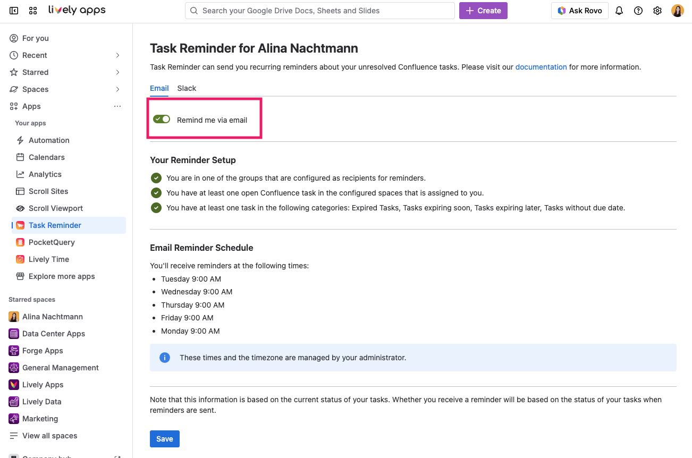Open the PocketQuery app

tap(50, 242)
